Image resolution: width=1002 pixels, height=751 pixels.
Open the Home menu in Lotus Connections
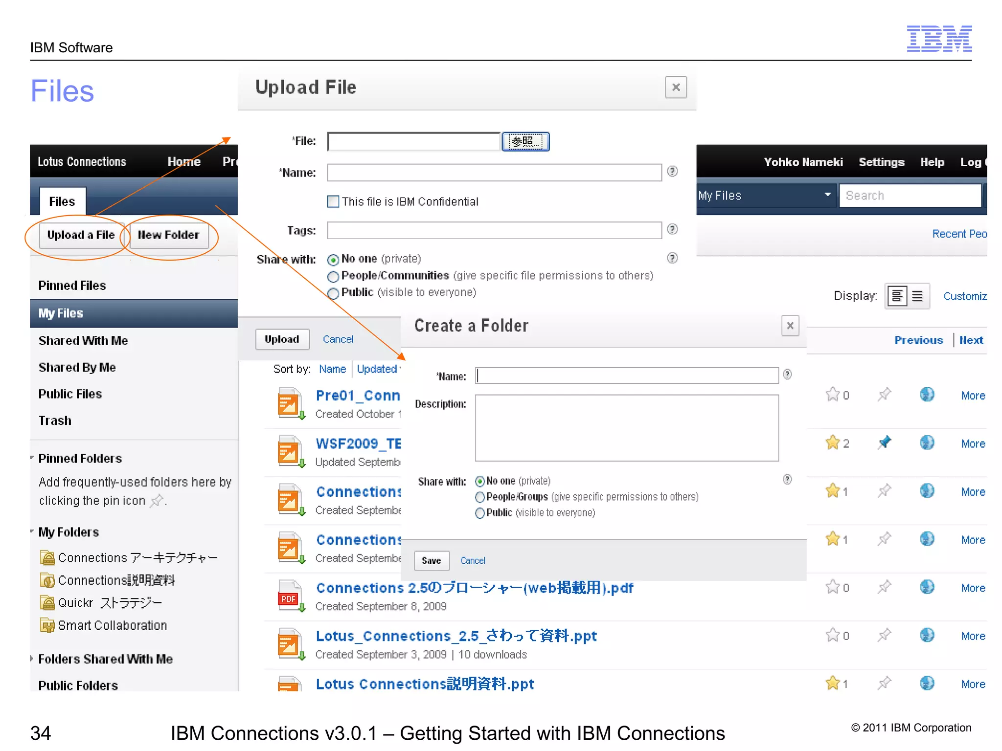click(184, 162)
